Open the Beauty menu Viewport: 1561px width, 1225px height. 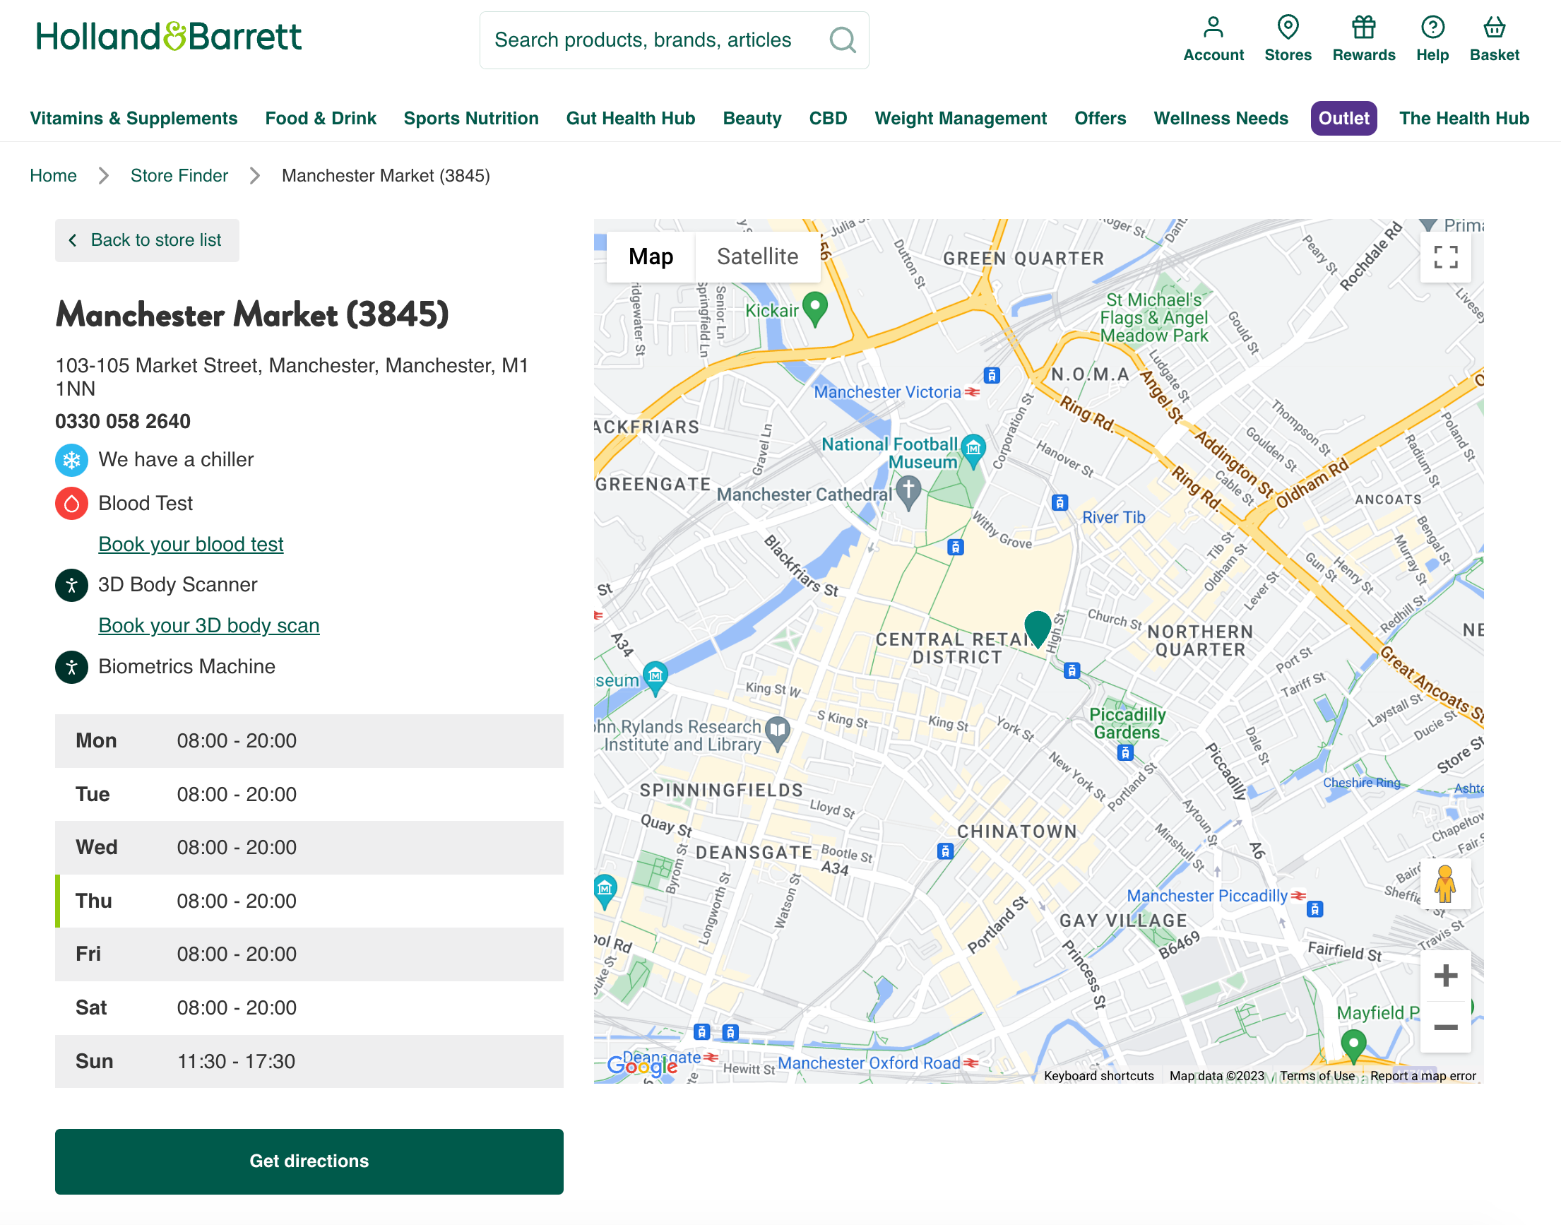752,119
